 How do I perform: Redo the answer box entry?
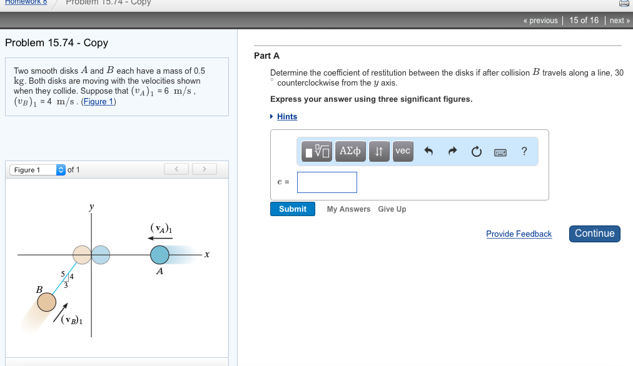[452, 151]
